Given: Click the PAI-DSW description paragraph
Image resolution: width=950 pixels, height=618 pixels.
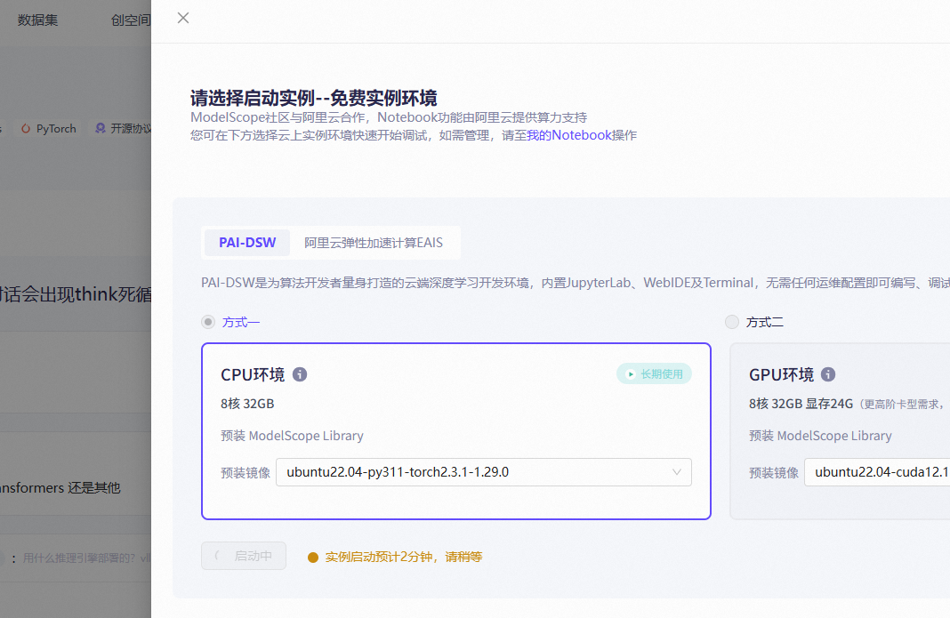Looking at the screenshot, I should pos(576,283).
